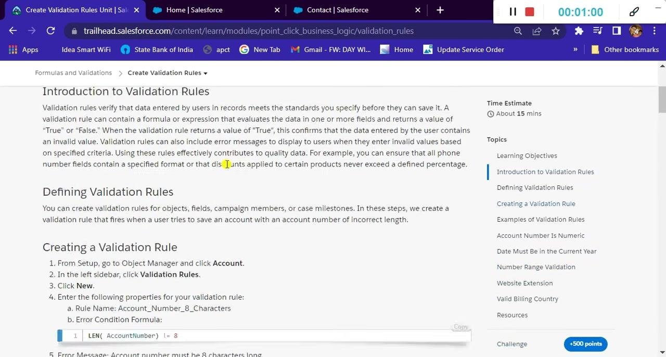Jump to Learning Objectives topic
Screen dimensions: 666x357
coord(527,156)
